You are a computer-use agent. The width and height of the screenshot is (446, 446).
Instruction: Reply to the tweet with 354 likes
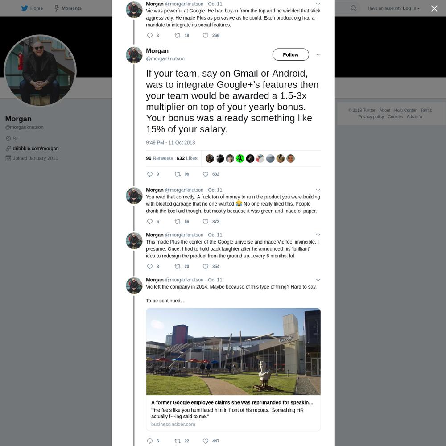(149, 267)
